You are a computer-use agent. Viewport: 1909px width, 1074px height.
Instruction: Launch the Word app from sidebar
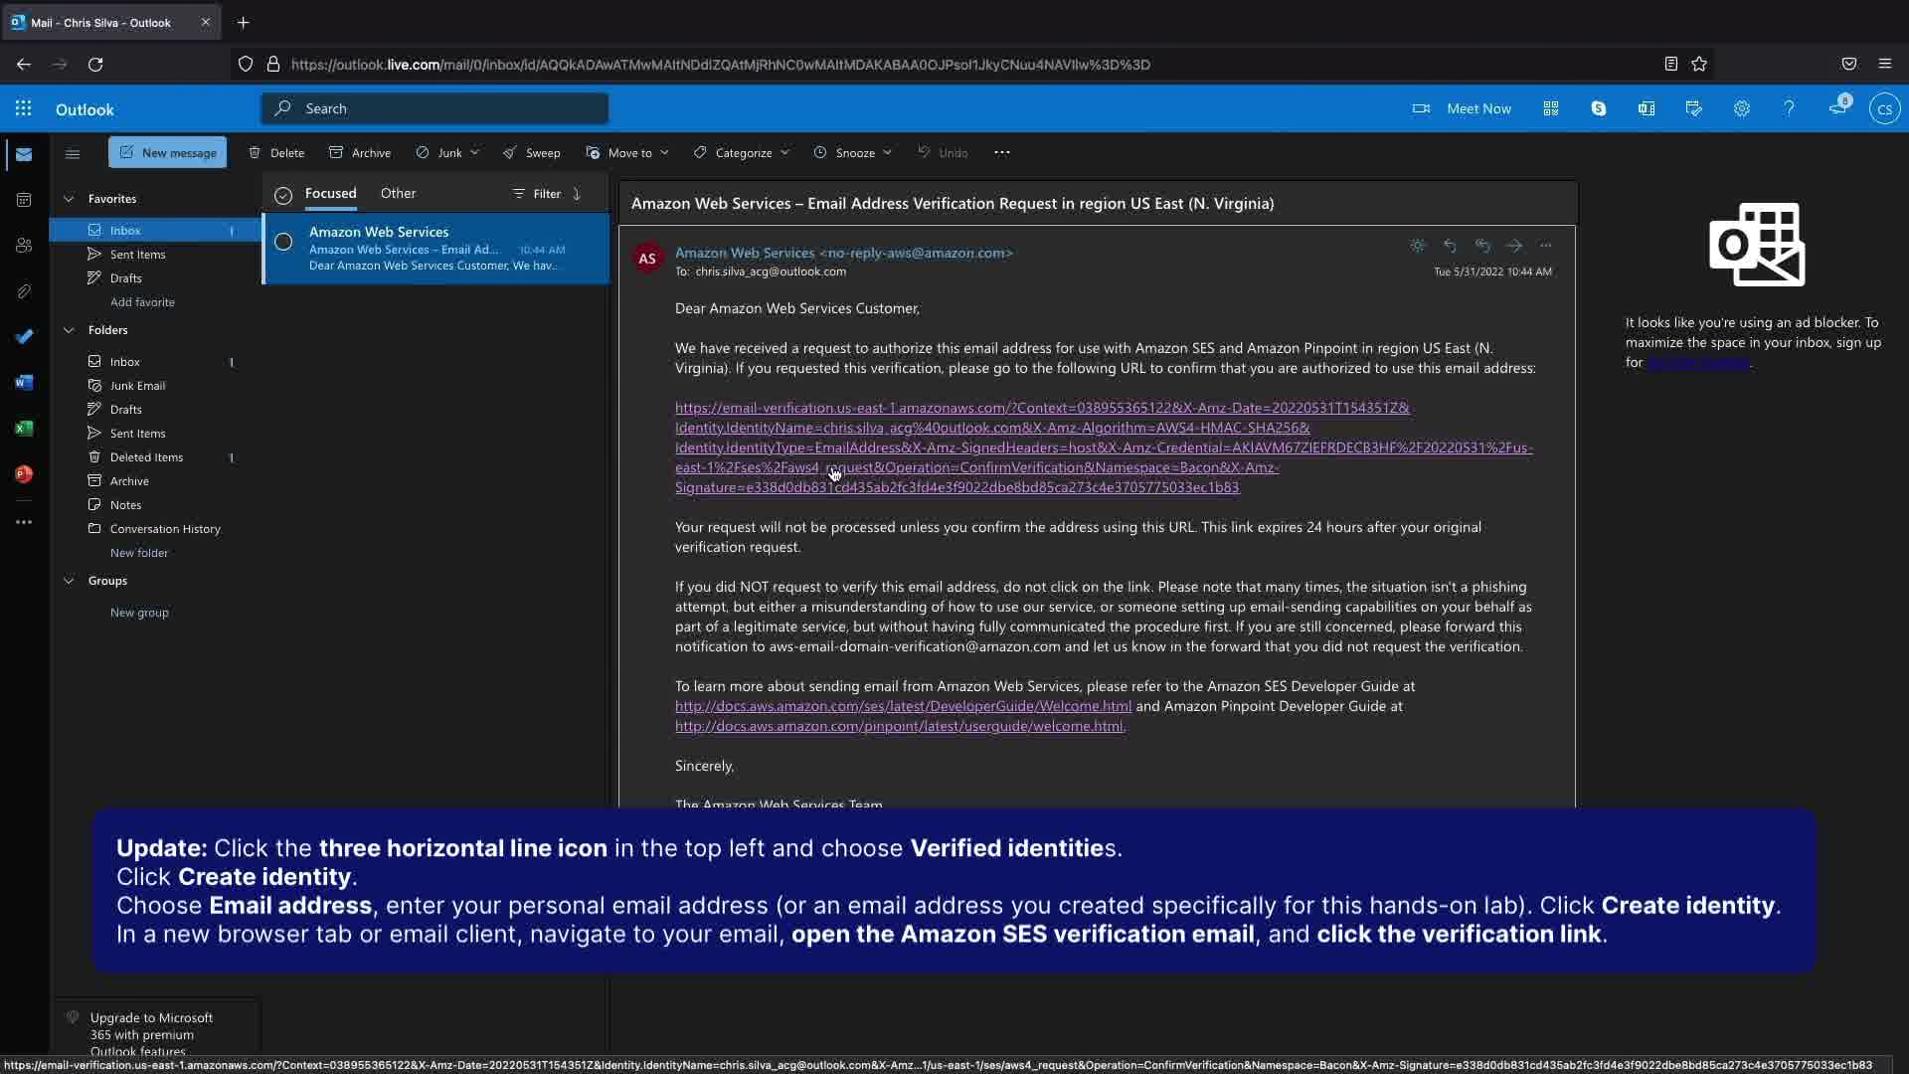24,383
